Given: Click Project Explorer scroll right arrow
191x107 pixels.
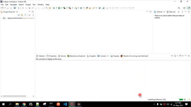Looking at the screenshot, I should click(33, 96).
